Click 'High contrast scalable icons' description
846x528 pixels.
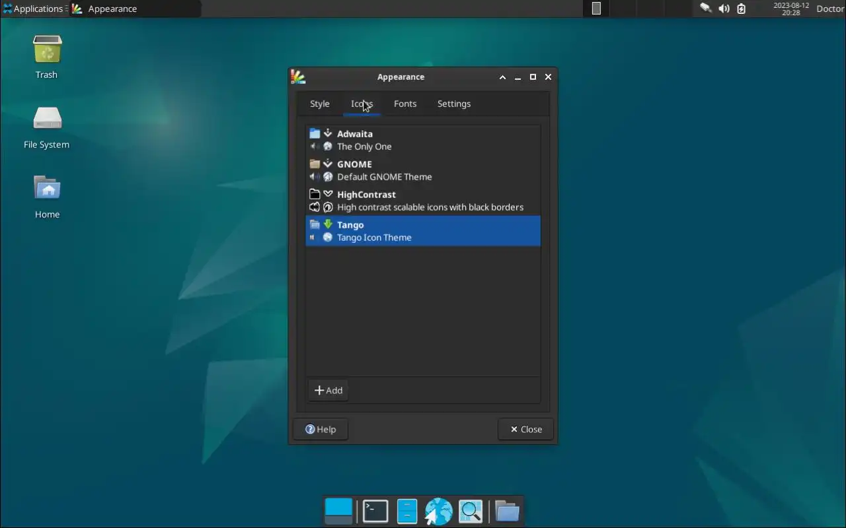click(430, 207)
